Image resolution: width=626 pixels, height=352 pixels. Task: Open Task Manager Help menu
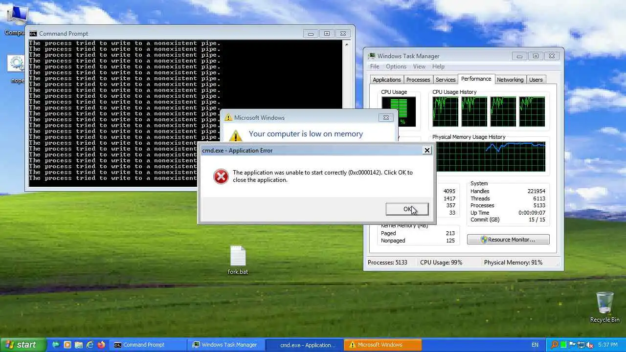[x=439, y=66]
